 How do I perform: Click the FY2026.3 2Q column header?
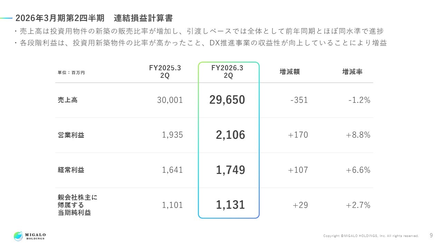[x=228, y=72]
